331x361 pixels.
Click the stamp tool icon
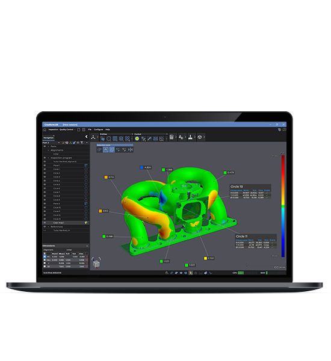click(190, 137)
